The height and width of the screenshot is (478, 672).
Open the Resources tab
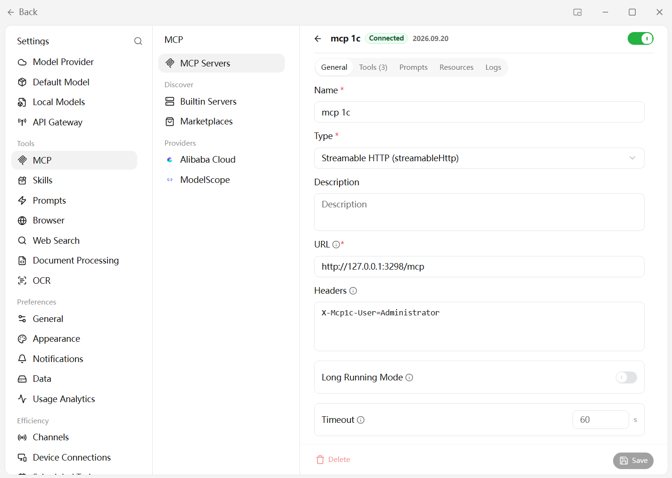click(456, 67)
